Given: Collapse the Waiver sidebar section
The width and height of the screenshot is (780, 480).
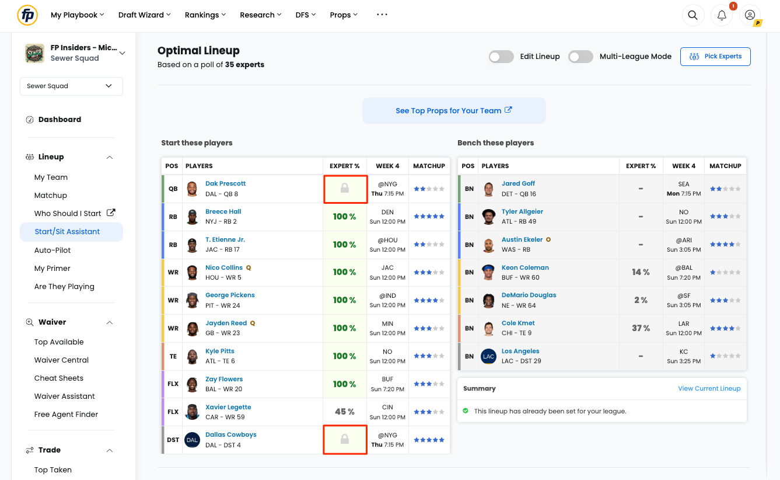Looking at the screenshot, I should tap(110, 322).
